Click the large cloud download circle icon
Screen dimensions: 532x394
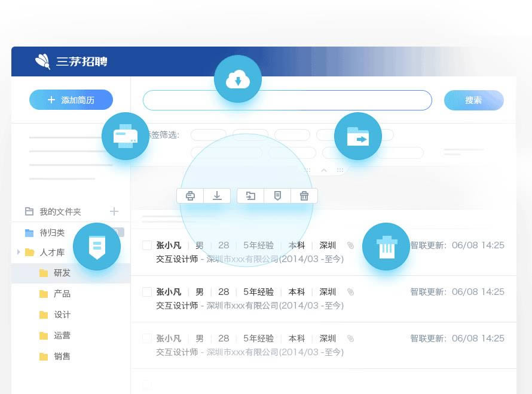(x=238, y=79)
